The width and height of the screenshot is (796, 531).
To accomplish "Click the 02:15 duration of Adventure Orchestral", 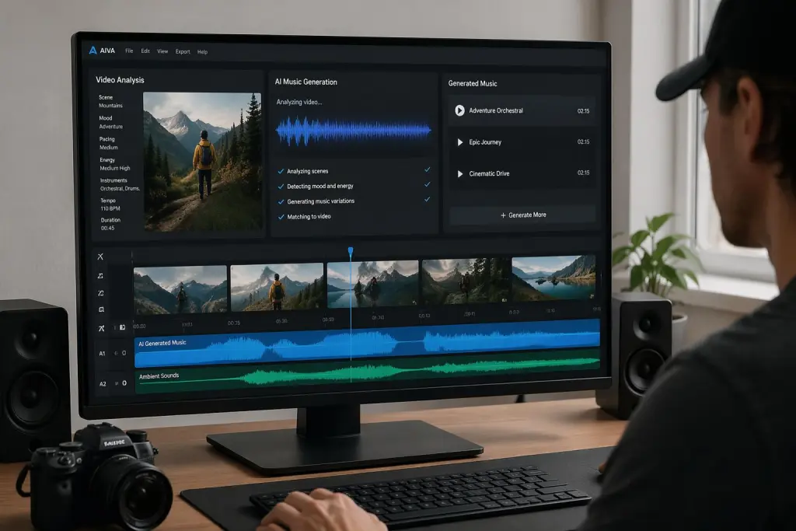I will tap(583, 110).
